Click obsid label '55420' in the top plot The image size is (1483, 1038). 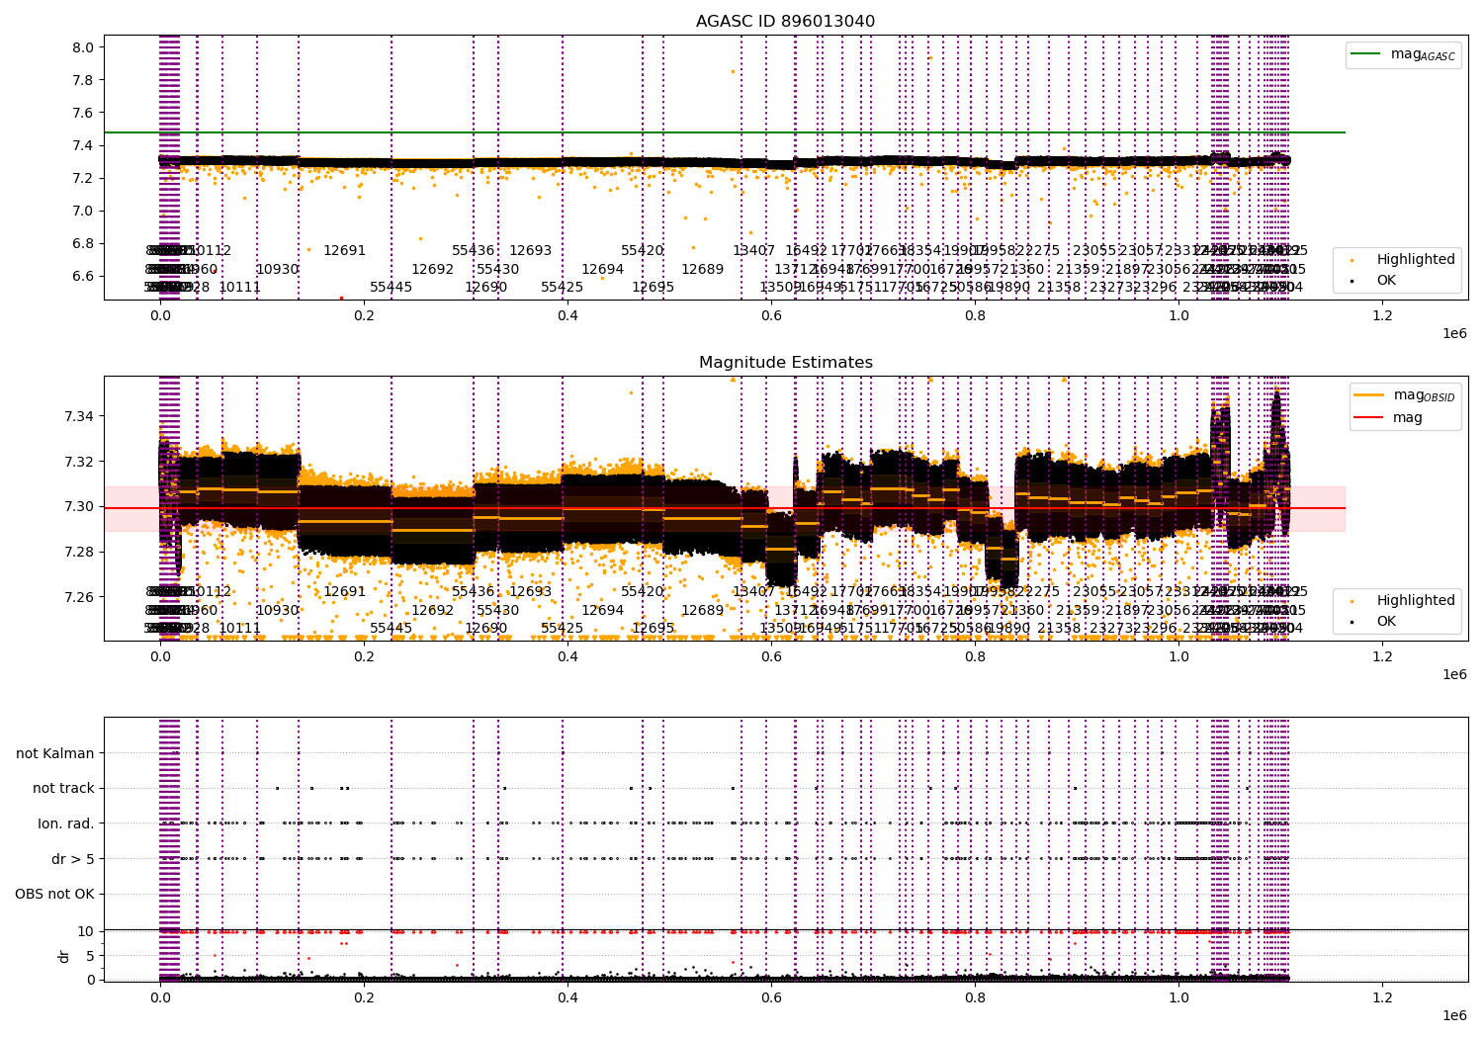click(x=642, y=251)
